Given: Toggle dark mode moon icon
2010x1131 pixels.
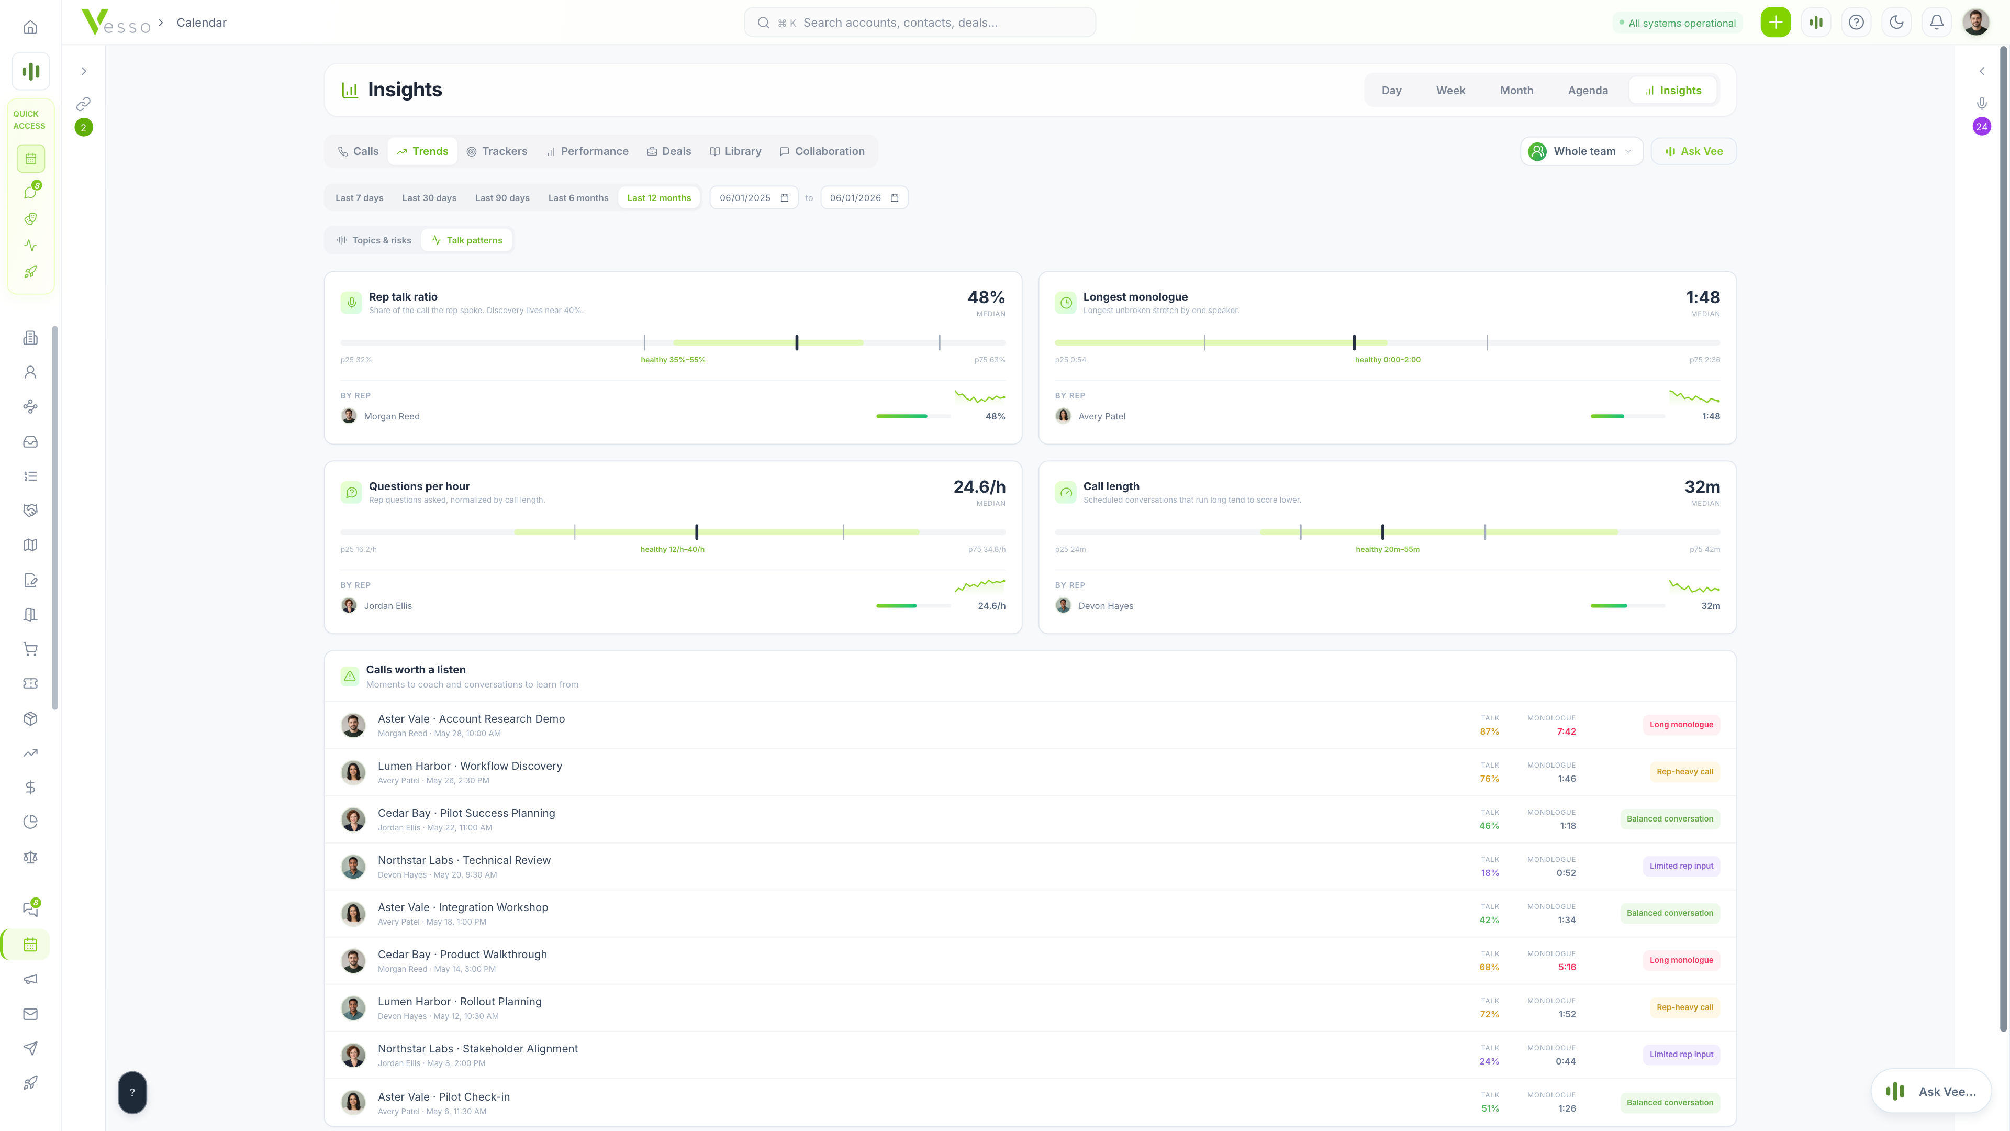Looking at the screenshot, I should pyautogui.click(x=1896, y=23).
